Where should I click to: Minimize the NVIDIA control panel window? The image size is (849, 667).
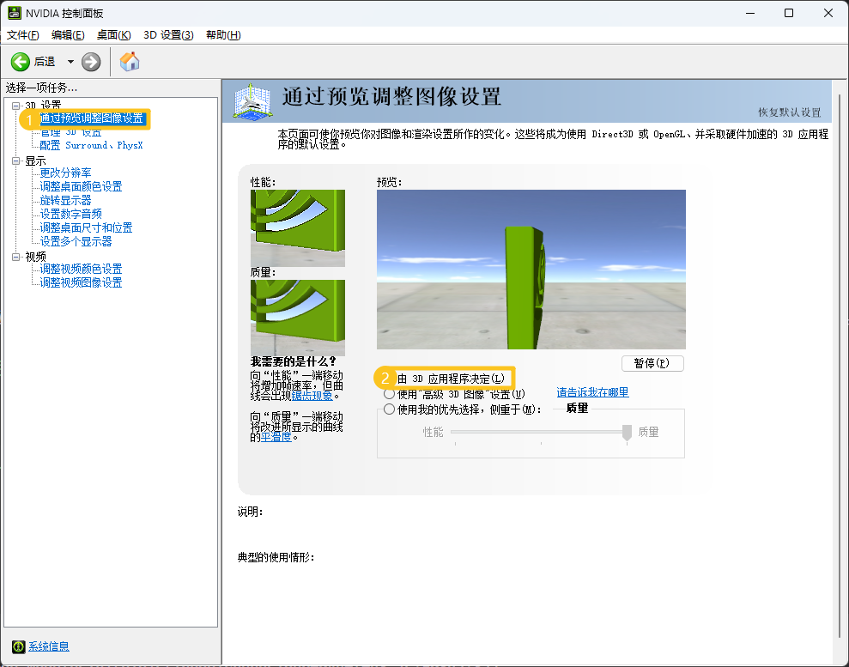[x=750, y=13]
